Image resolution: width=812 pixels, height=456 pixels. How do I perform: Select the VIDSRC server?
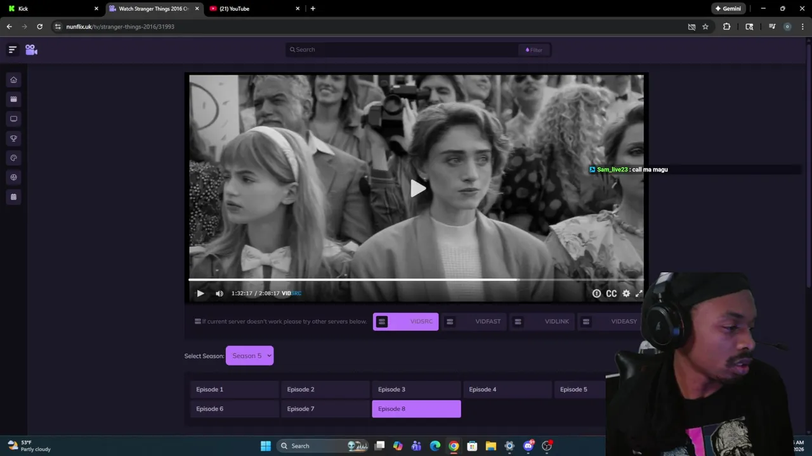(405, 322)
